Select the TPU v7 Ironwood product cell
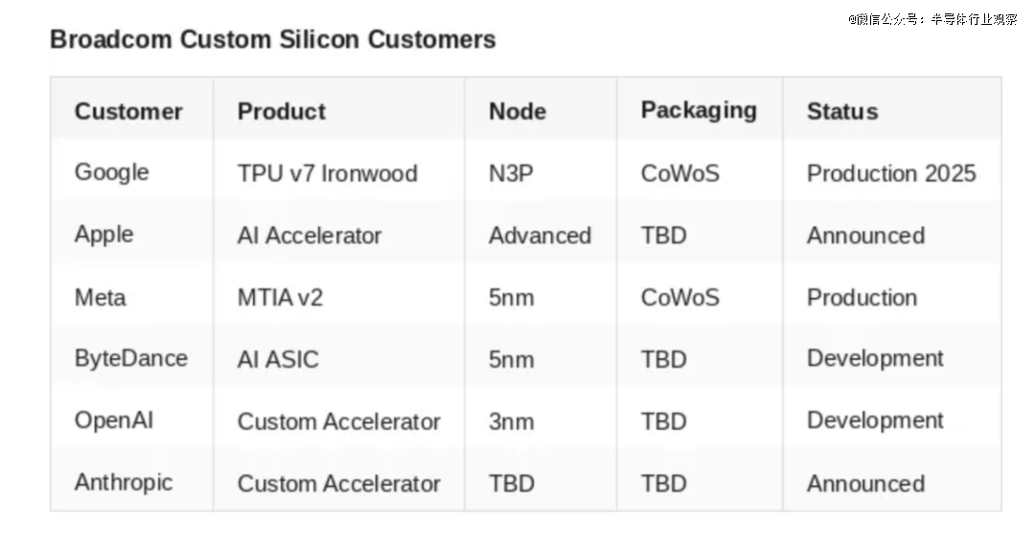This screenshot has height=546, width=1035. click(328, 173)
